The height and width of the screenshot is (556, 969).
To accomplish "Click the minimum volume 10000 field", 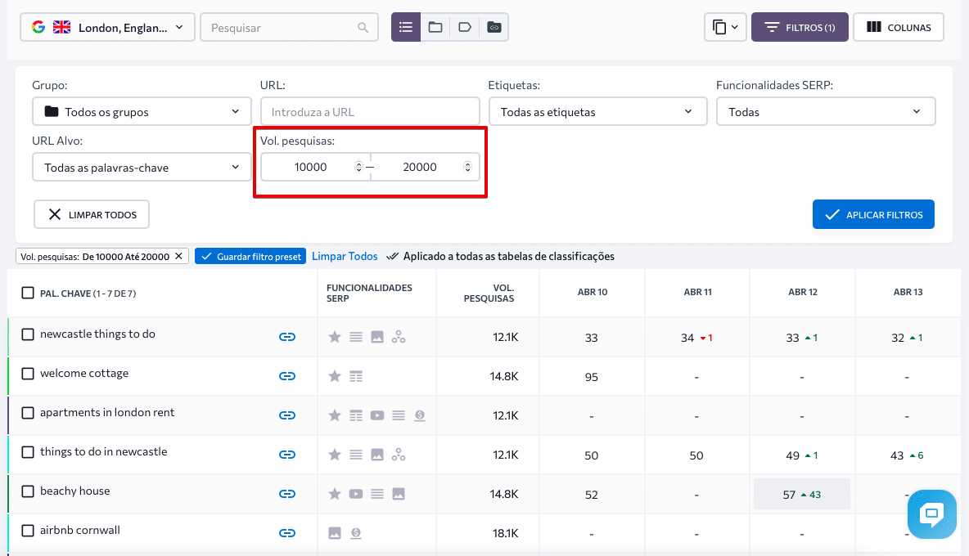I will coord(311,168).
